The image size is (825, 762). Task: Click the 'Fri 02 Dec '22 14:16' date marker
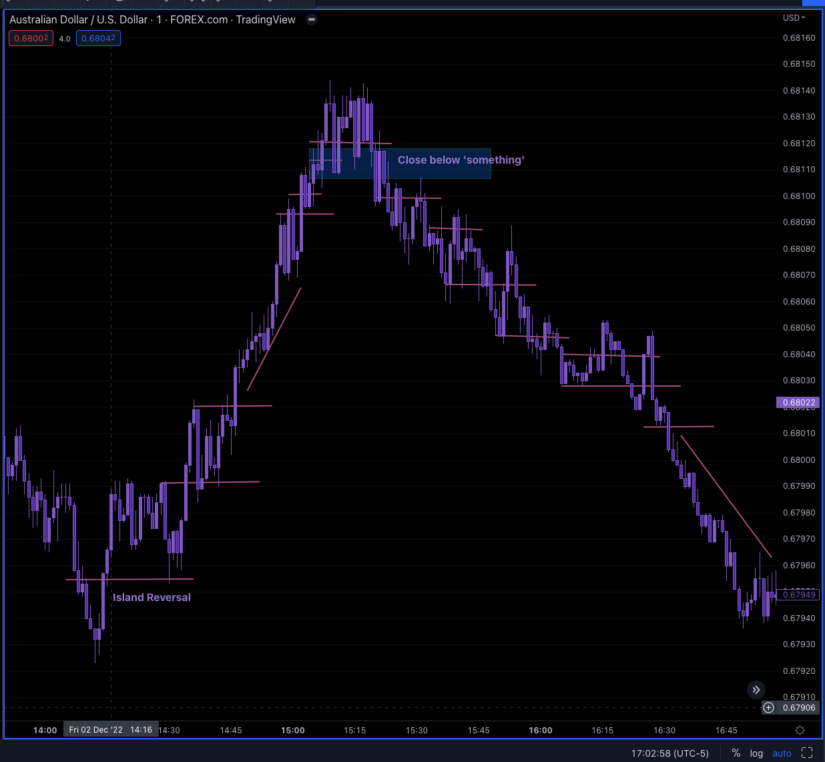point(111,729)
